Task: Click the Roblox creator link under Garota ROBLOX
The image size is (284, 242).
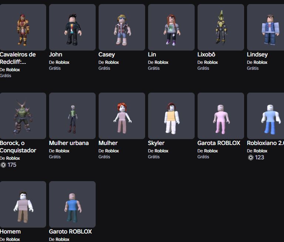Action: 211,151
